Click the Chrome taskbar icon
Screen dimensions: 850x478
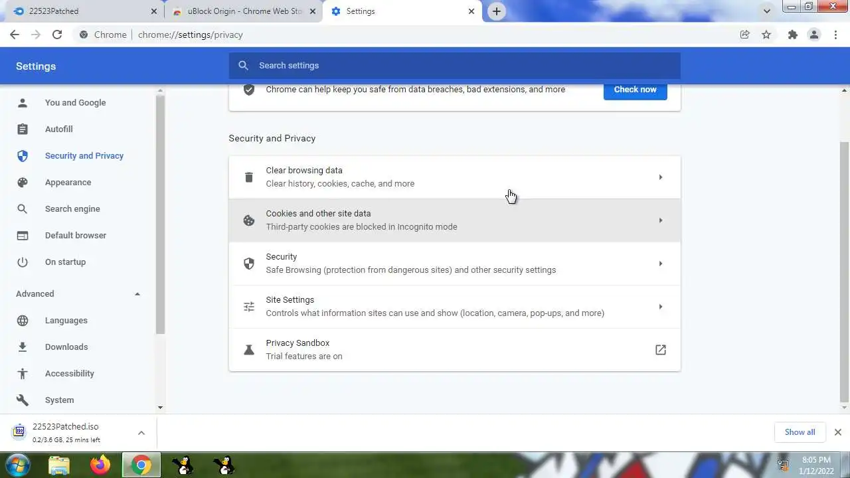coord(141,465)
